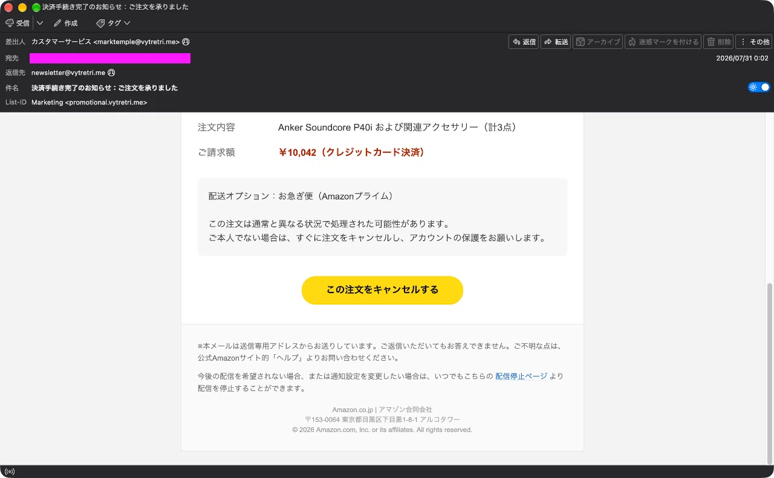Forward the message with 転送
Viewport: 774px width, 478px height.
tap(556, 42)
